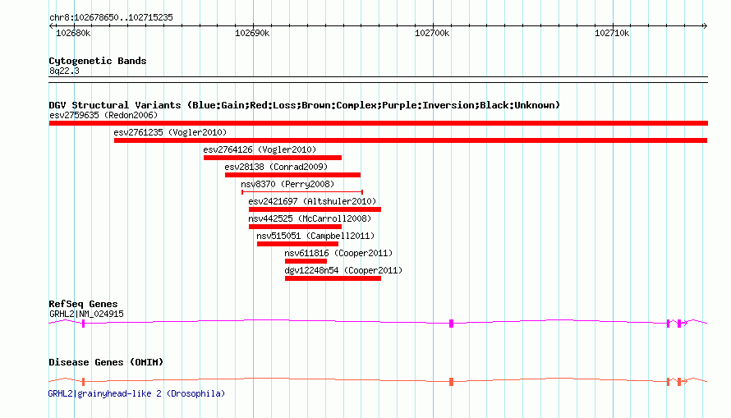This screenshot has width=731, height=418.
Task: Click nsv515051 (Campbell2011) label
Action: [x=315, y=236]
